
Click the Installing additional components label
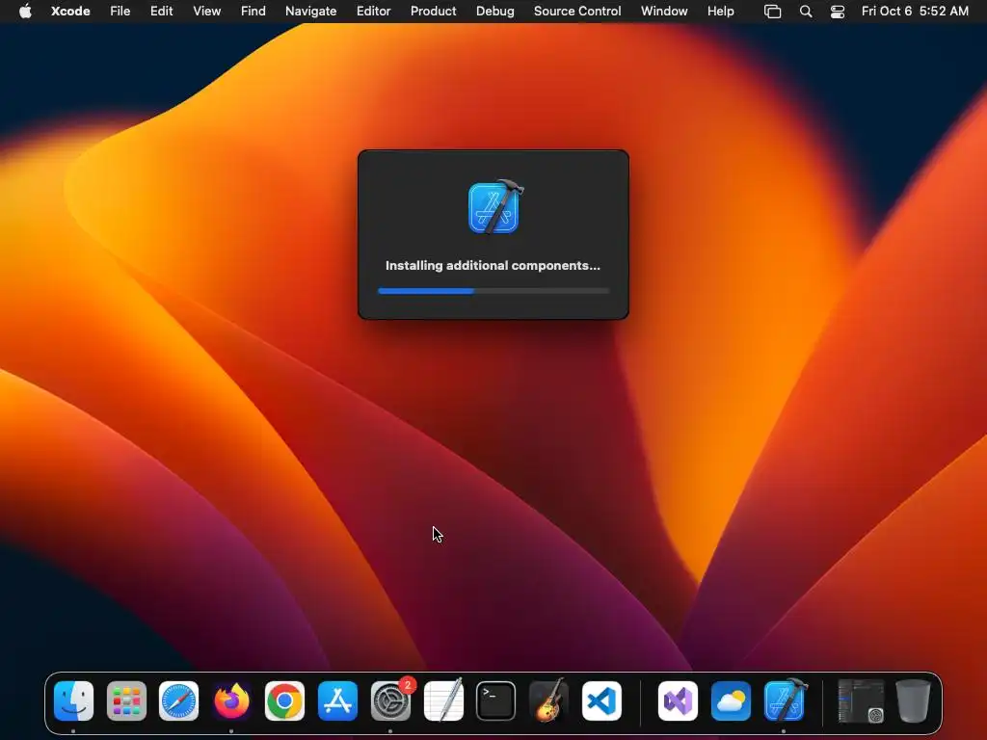(493, 266)
